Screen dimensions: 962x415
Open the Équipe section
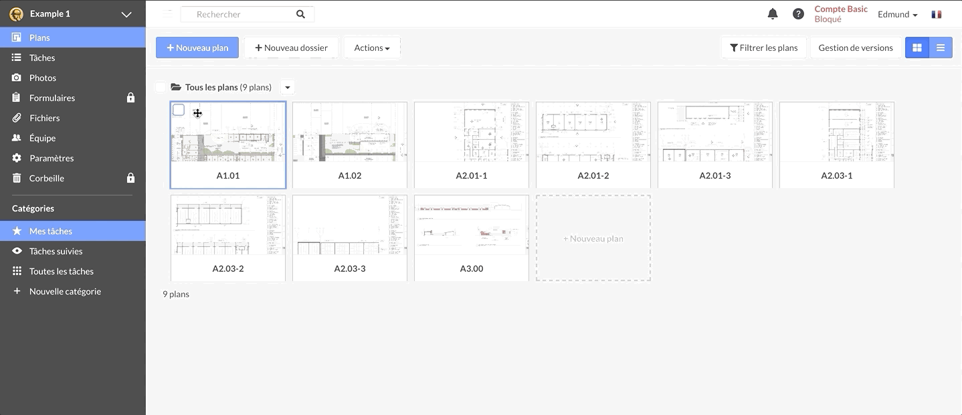[x=41, y=137]
